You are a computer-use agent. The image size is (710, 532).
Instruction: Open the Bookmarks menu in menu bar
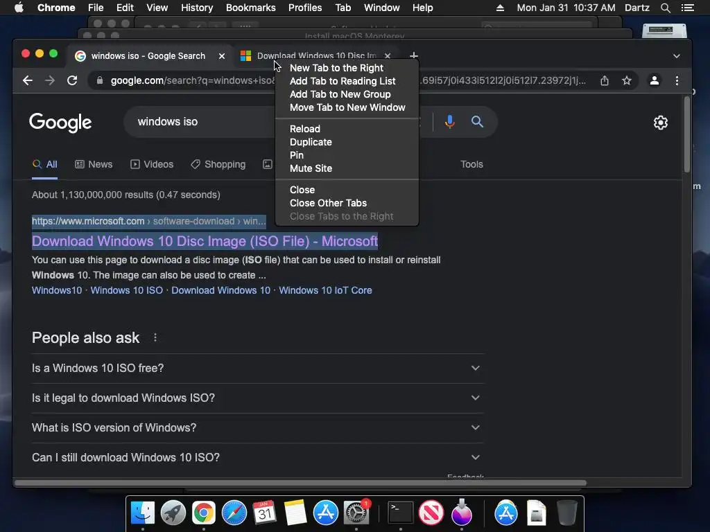pos(250,8)
